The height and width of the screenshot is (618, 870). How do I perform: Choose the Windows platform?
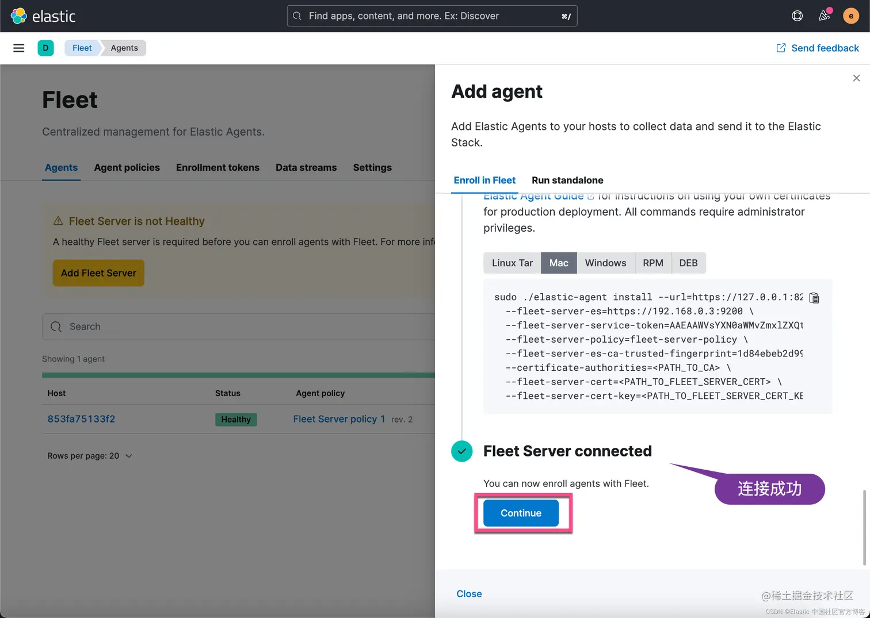(605, 263)
